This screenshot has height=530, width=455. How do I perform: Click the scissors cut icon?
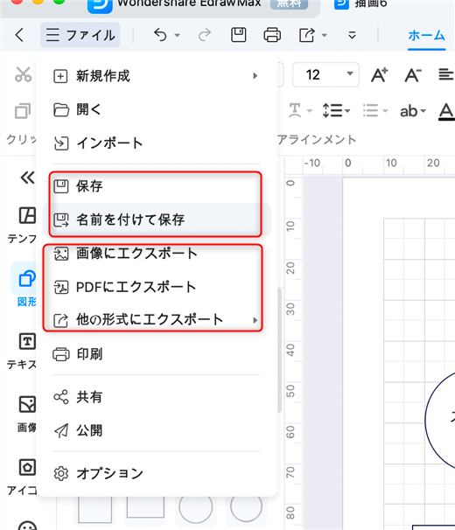[23, 74]
